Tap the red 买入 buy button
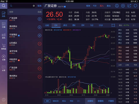This screenshot has height=104, width=139. click(x=102, y=6)
